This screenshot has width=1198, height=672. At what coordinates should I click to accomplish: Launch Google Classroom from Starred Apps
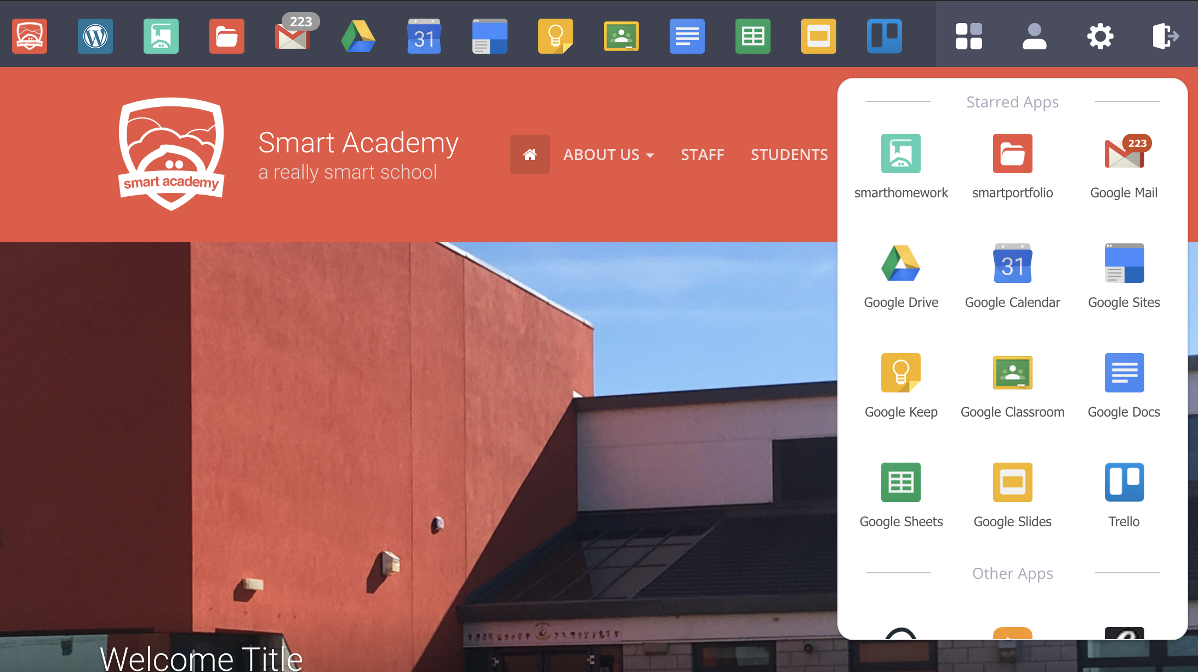coord(1012,373)
